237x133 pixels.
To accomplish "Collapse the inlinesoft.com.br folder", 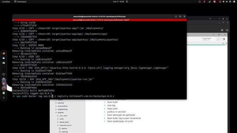I will [x=58, y=125].
